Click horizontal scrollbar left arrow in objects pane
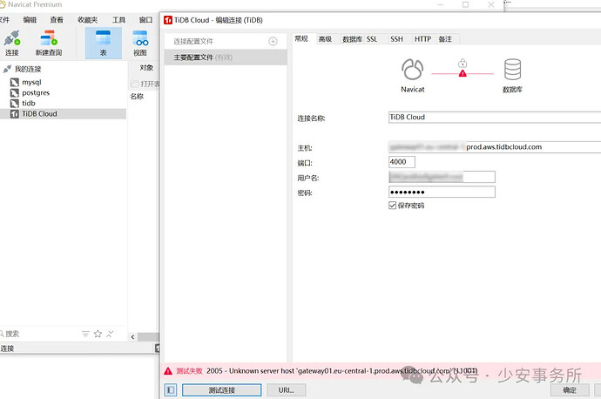The height and width of the screenshot is (399, 601). pyautogui.click(x=132, y=337)
